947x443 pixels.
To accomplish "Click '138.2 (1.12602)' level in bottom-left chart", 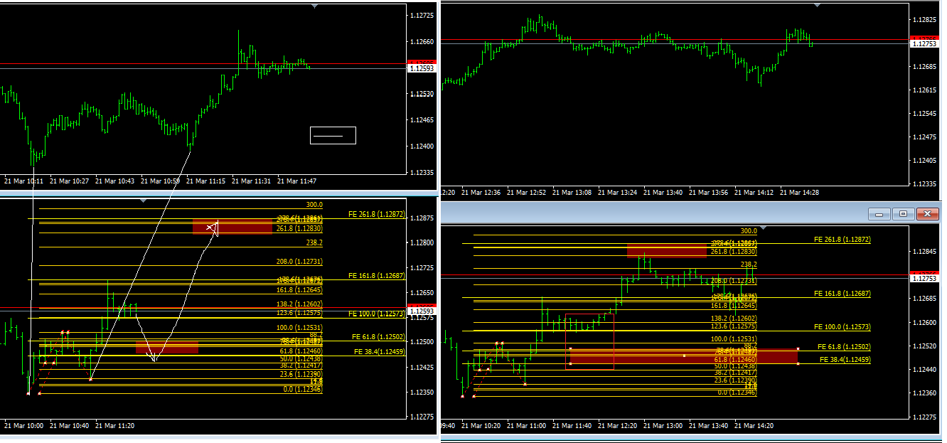I will pyautogui.click(x=299, y=304).
